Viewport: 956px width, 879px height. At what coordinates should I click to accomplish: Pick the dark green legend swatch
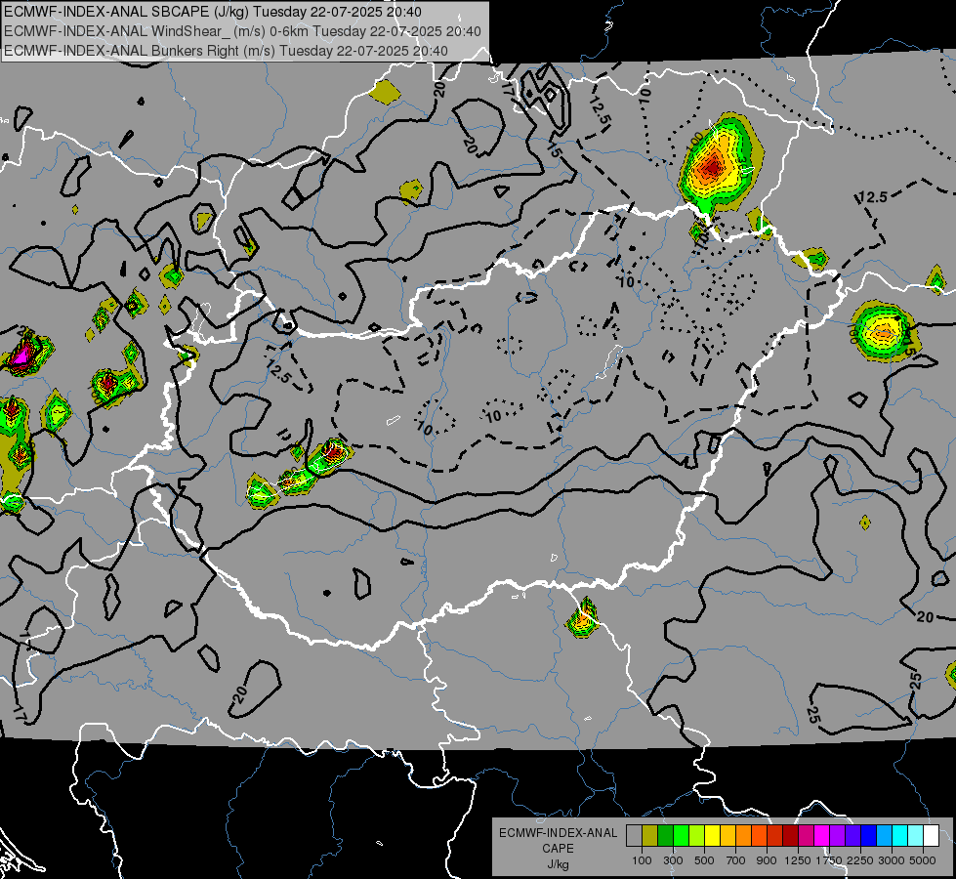[665, 836]
